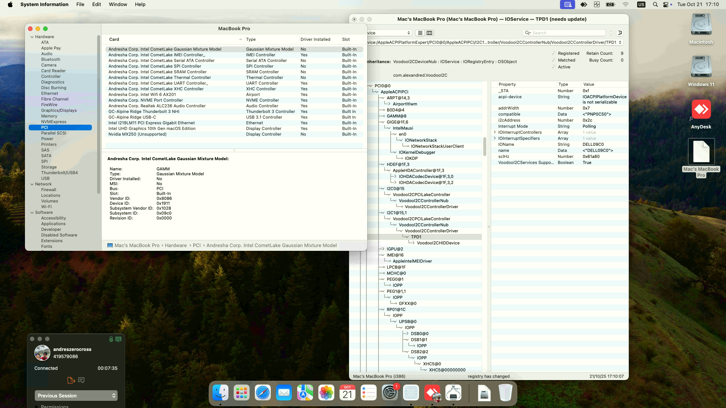Switch IORegistryExplorer to list view
This screenshot has height=408, width=726.
click(420, 33)
